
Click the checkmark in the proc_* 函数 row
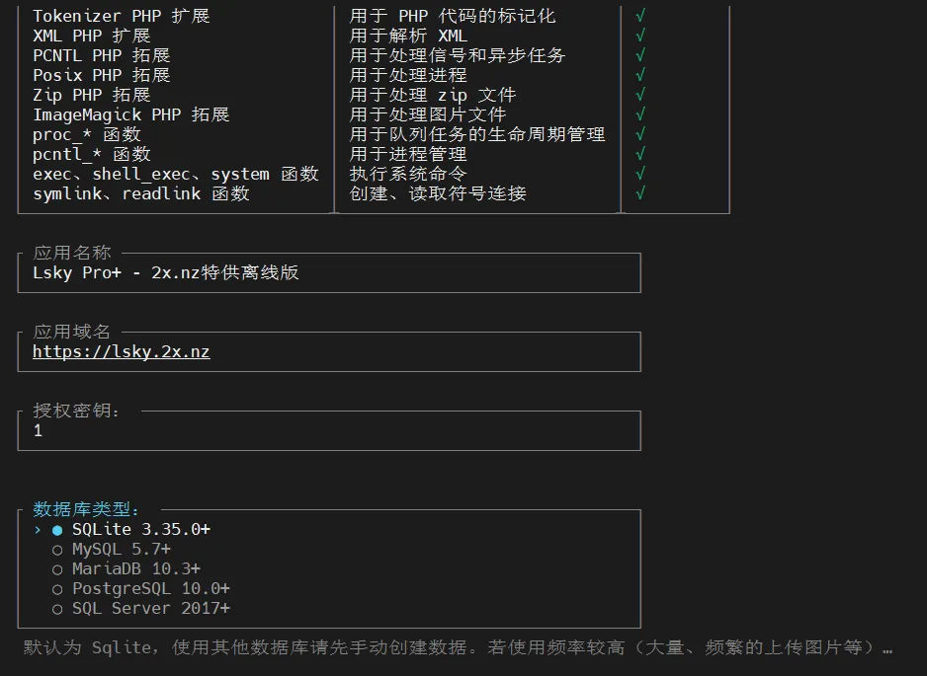click(x=640, y=134)
